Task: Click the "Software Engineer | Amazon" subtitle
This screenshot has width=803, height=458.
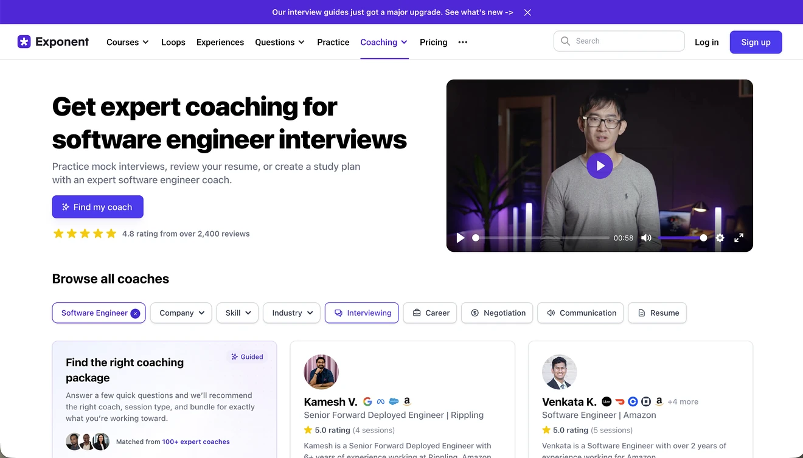Action: [599, 415]
